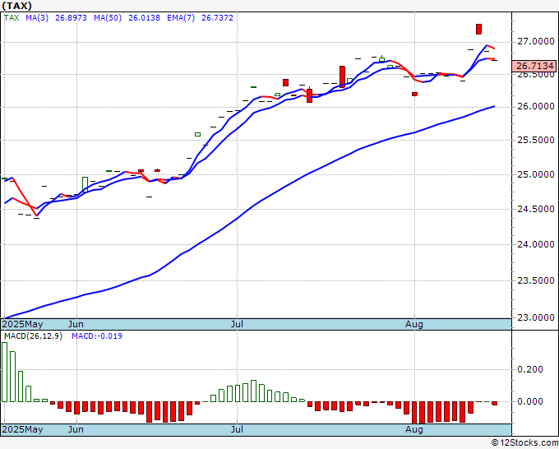559x449 pixels.
Task: Click the tall green candle near Jun start
Action: [85, 184]
